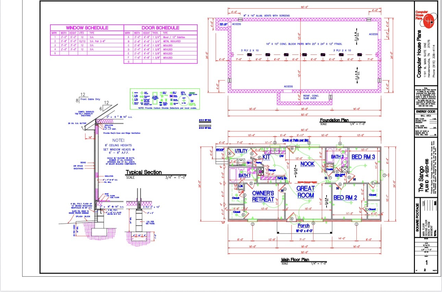Click the 'BATH 2' label
Screen dimensions: 442x292
pyautogui.click(x=337, y=156)
